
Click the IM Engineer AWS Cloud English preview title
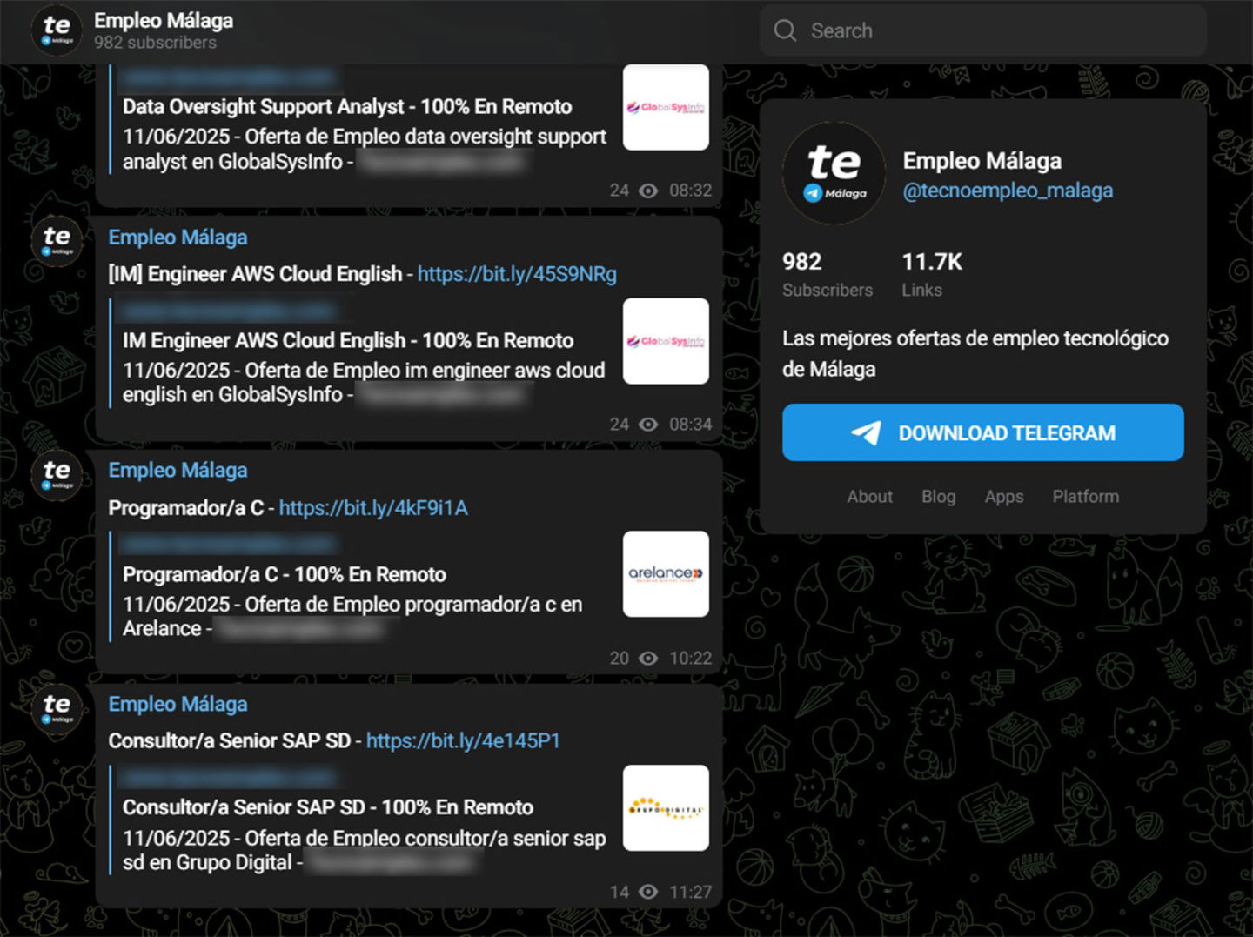348,341
